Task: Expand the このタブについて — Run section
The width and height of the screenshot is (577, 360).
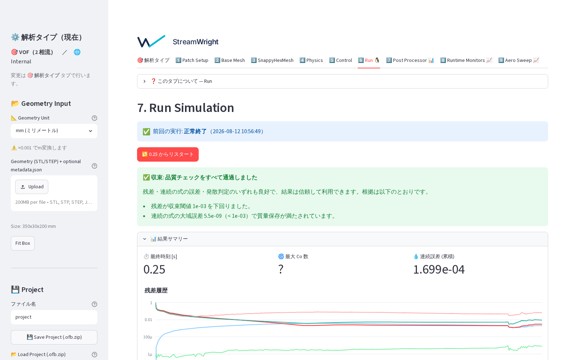Action: (342, 81)
